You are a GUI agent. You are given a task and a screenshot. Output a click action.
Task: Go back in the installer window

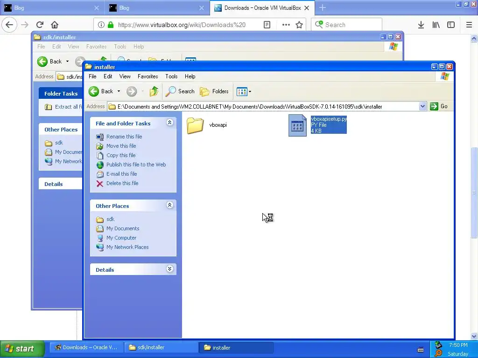point(101,91)
